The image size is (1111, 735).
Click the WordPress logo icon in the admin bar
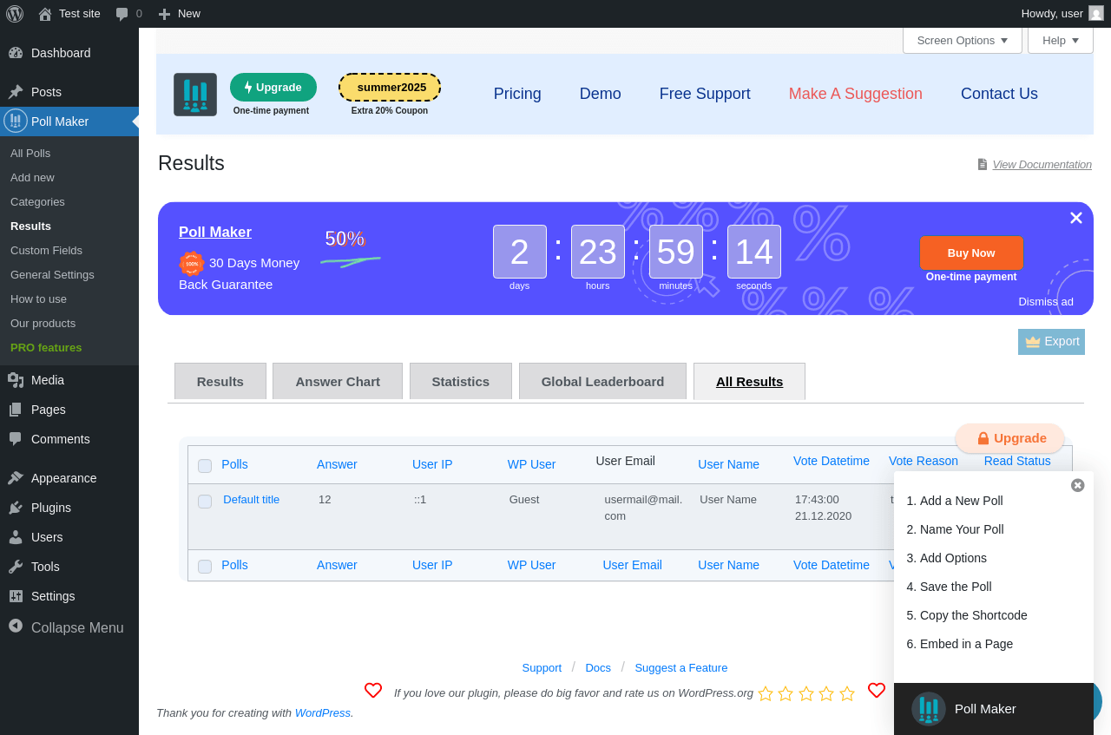point(15,14)
